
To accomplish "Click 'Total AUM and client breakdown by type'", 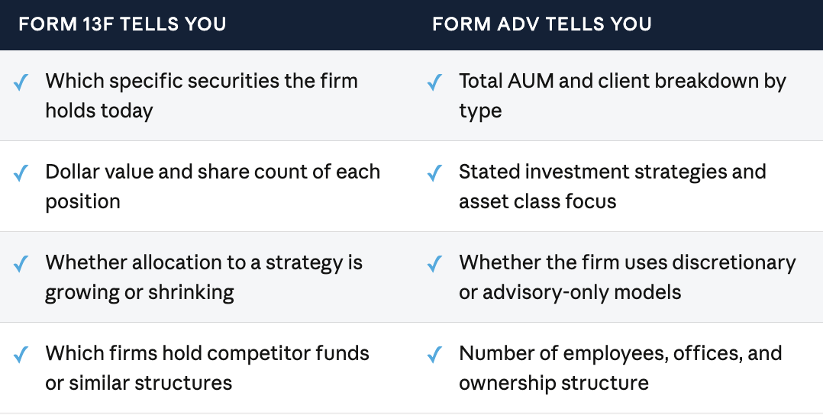I will (x=622, y=95).
